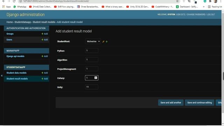The image size is (224, 126).
Task: Open the Groups model in sidebar
Action: pos(10,34)
